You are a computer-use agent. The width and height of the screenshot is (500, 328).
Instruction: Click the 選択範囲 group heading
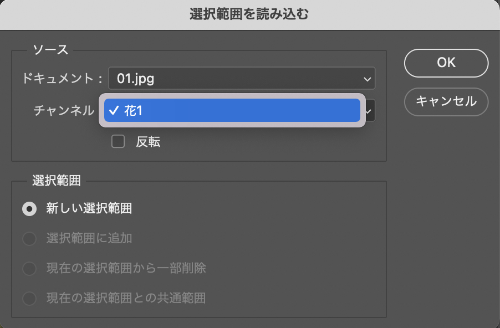[x=56, y=181]
